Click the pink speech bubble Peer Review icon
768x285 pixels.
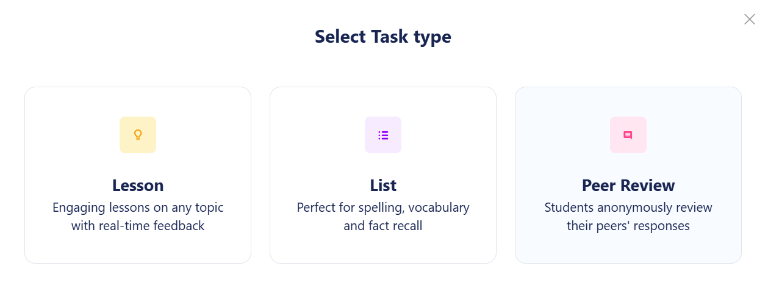click(x=628, y=135)
